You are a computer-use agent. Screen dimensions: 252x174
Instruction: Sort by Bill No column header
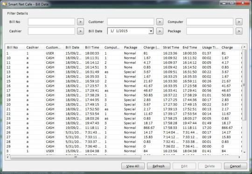pyautogui.click(x=15, y=48)
